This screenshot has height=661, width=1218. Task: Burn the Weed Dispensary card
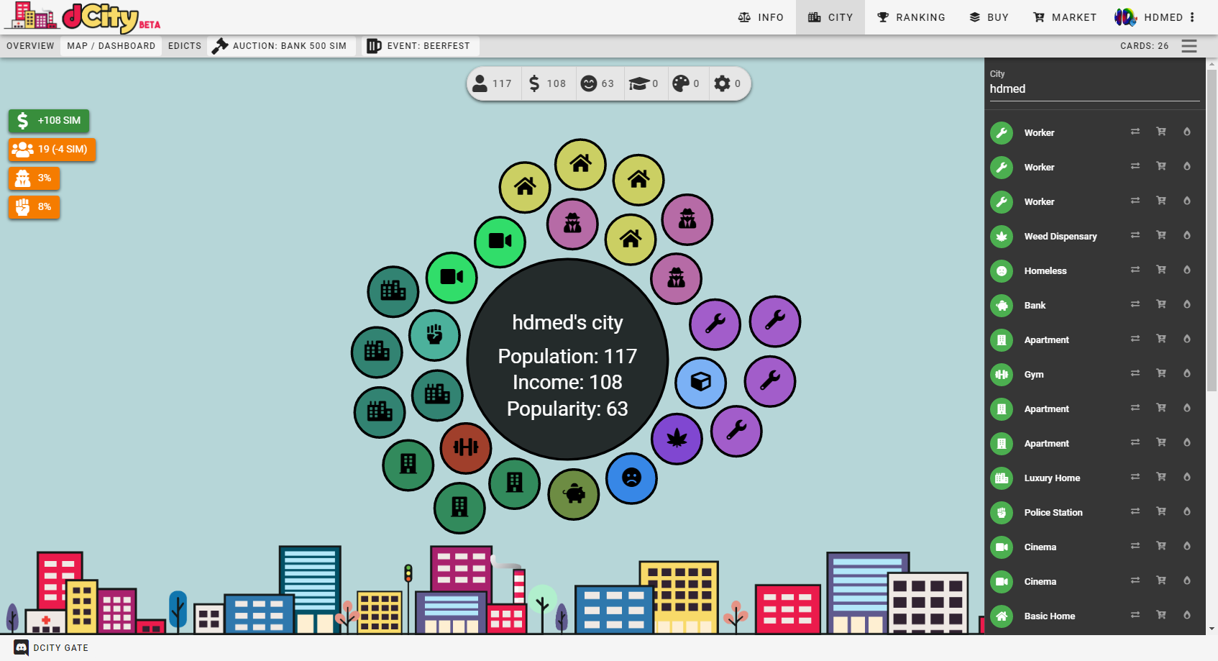pos(1187,235)
